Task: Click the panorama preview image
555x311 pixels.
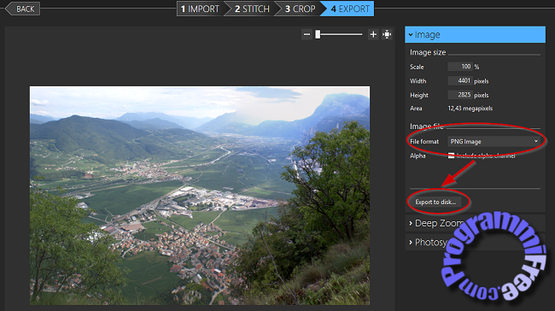Action: [x=200, y=196]
